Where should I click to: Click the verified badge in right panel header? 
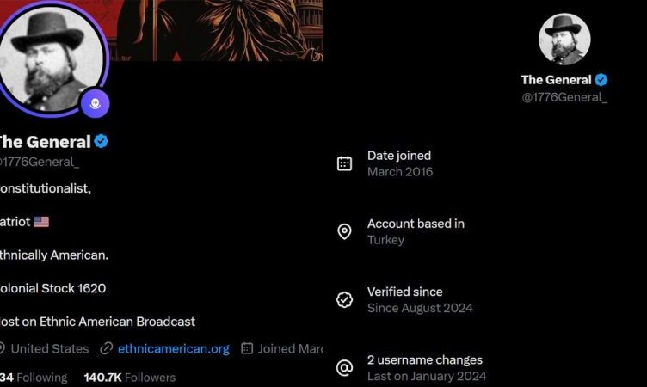coord(601,80)
